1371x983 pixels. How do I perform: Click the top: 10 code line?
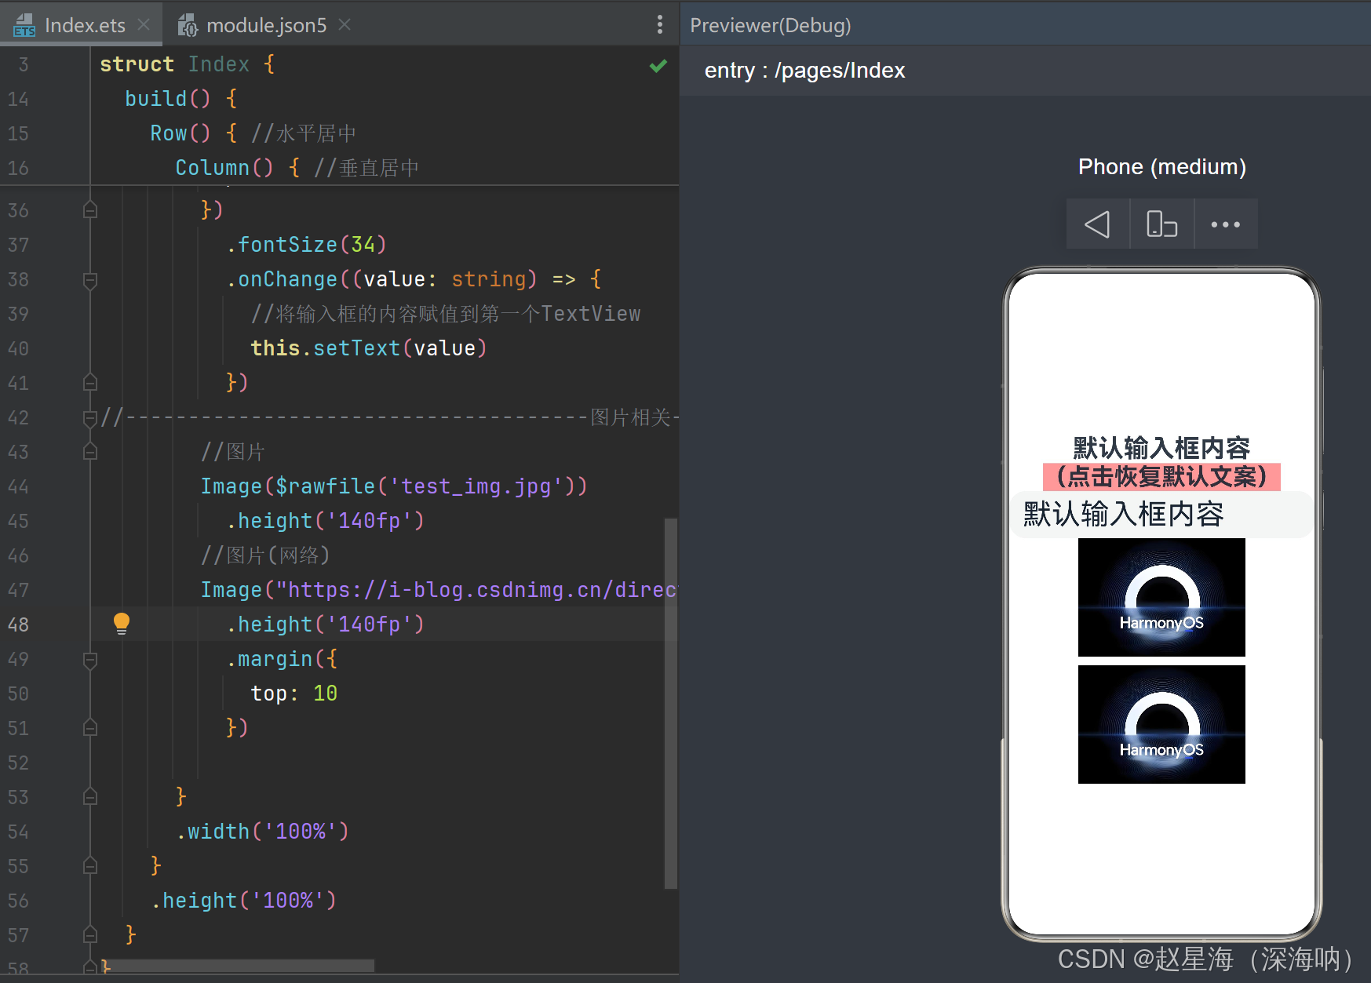[x=294, y=694]
